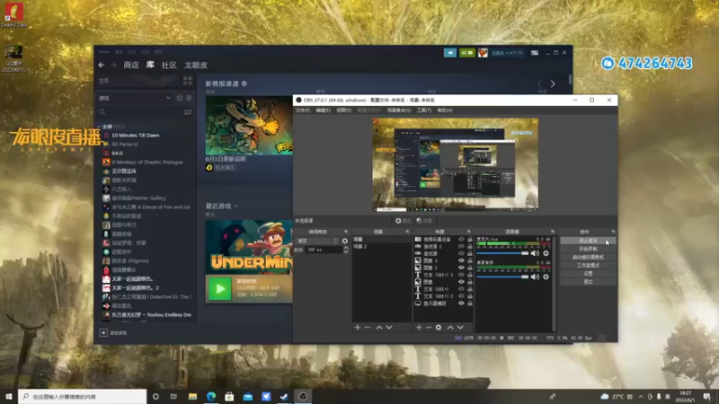The width and height of the screenshot is (719, 404).
Task: Adjust the desktop audio volume slider
Action: [502, 277]
